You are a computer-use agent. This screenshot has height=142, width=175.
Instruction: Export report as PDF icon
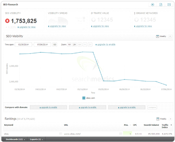point(161,4)
